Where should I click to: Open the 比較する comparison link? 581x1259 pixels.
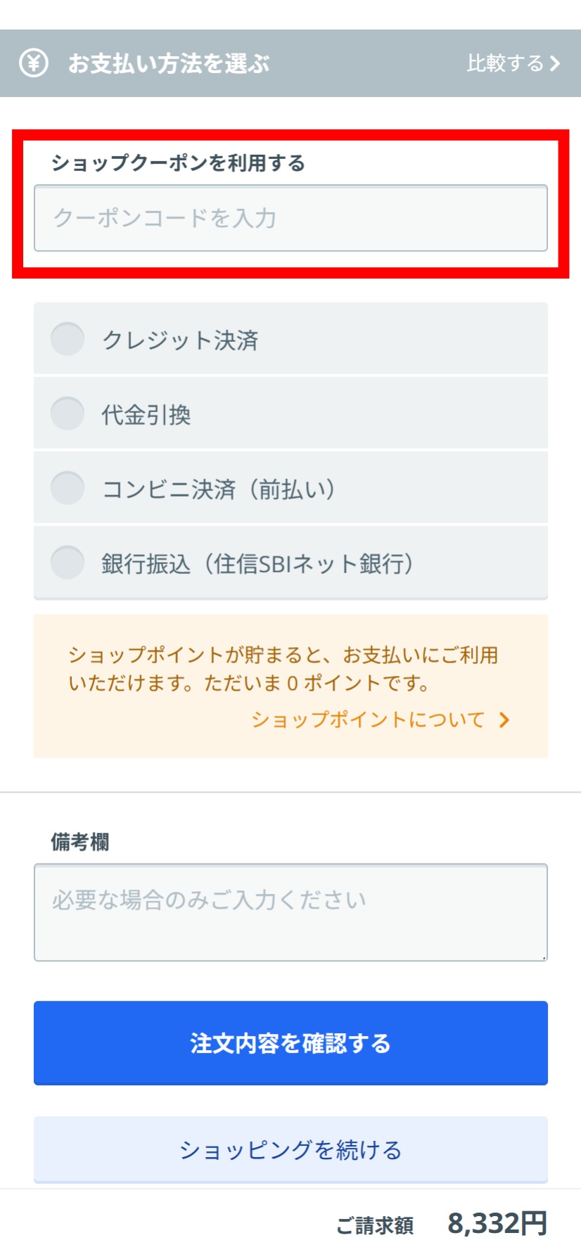point(505,64)
